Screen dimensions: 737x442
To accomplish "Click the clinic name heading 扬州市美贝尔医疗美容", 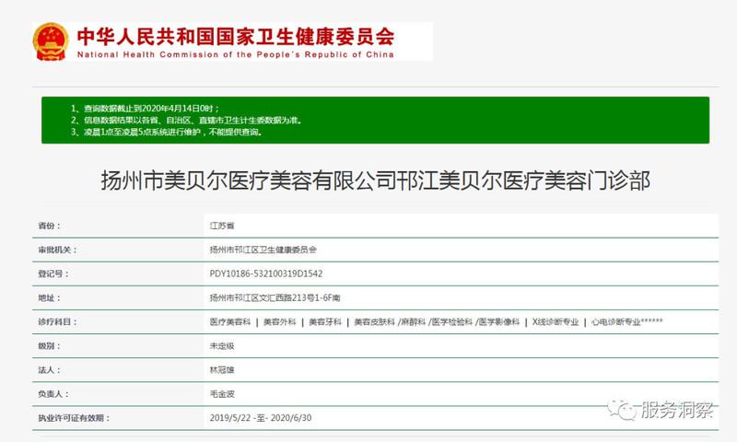I will point(374,180).
